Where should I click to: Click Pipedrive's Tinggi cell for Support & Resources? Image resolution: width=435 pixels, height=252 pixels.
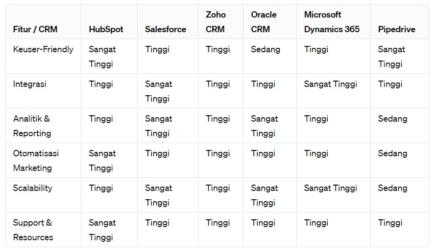coord(390,223)
